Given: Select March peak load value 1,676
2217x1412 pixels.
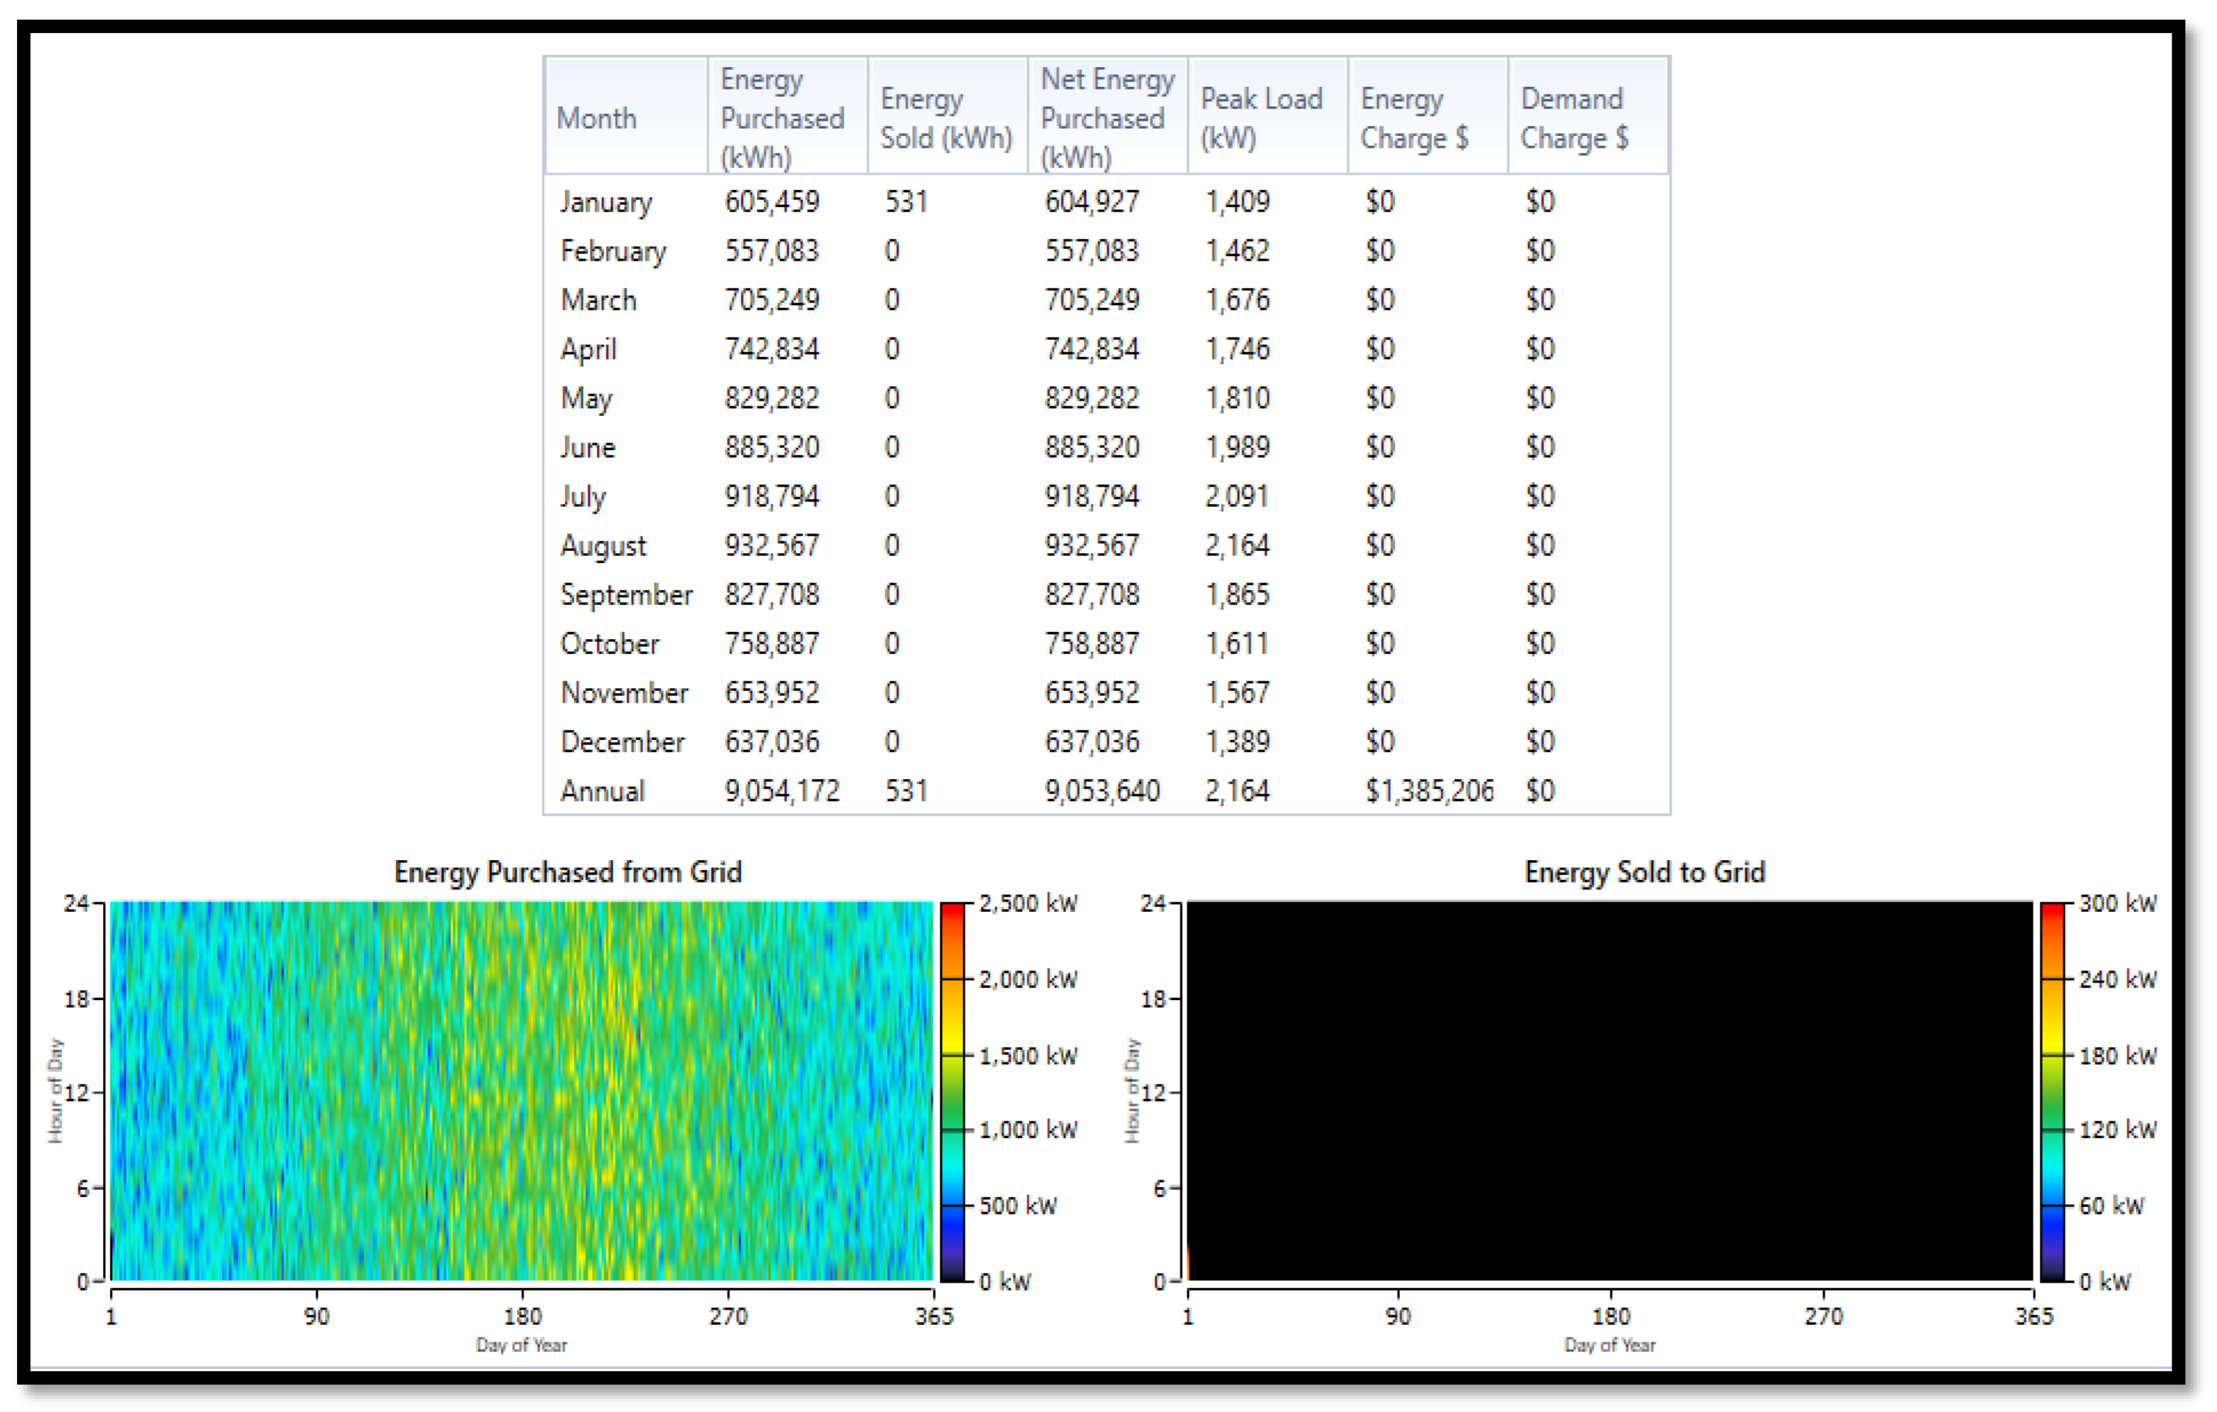Looking at the screenshot, I should point(1237,300).
